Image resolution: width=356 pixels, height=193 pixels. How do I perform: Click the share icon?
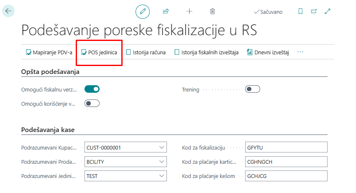click(x=166, y=11)
